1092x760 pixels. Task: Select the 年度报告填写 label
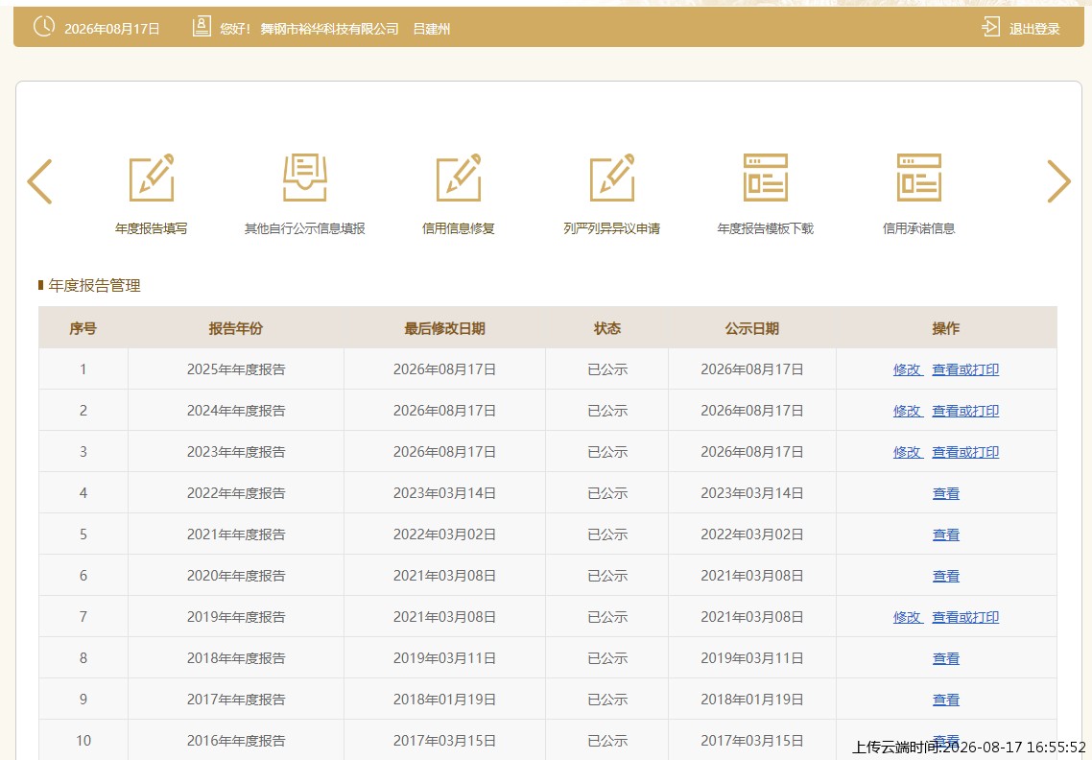151,228
